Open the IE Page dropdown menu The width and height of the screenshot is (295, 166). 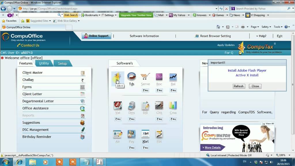pos(255,27)
